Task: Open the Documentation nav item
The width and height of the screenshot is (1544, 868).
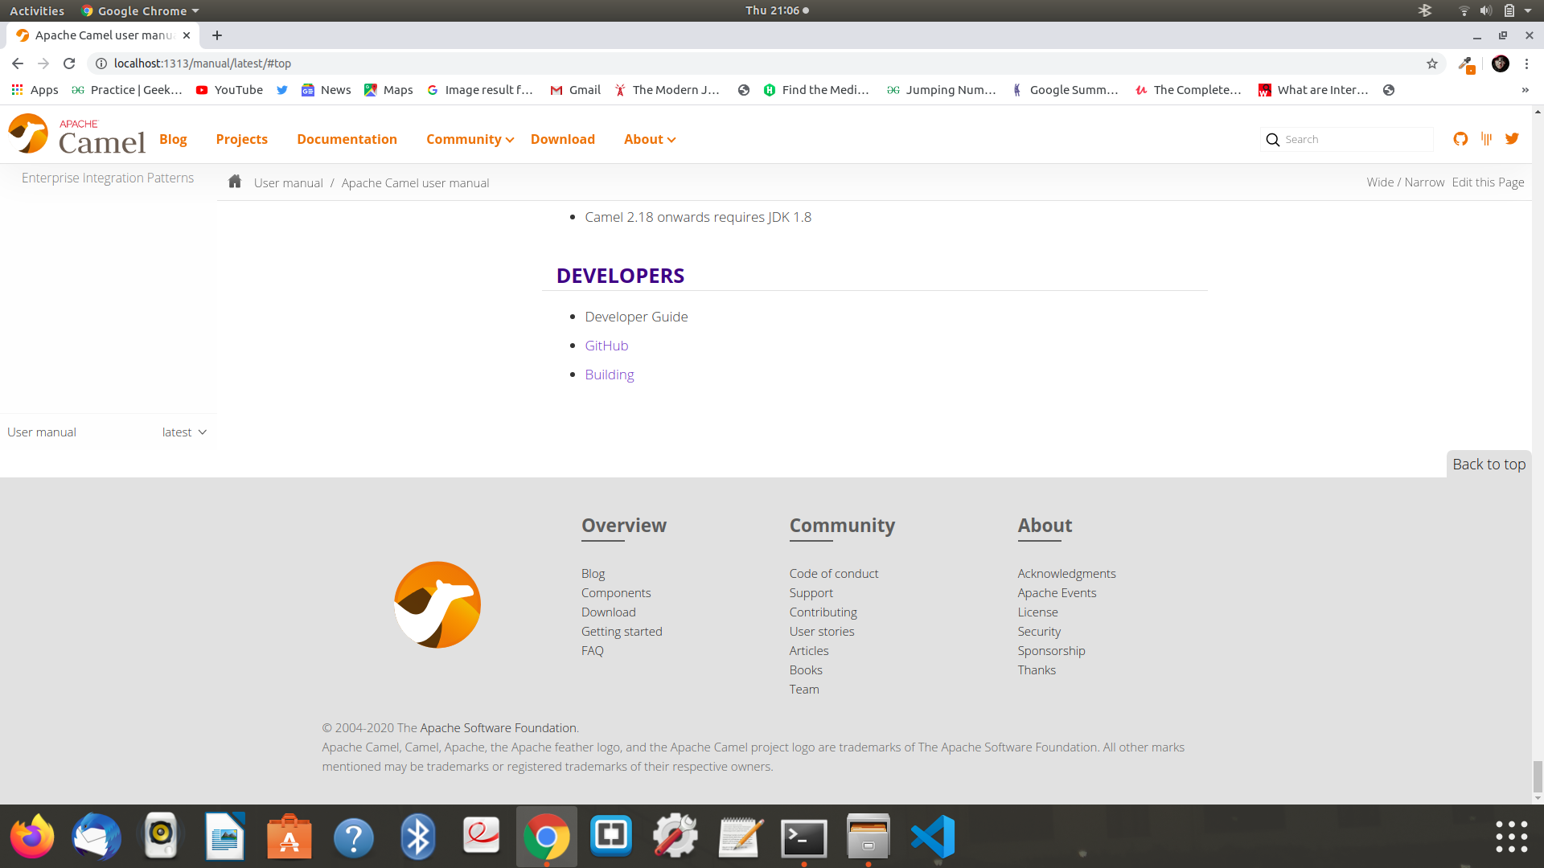Action: pyautogui.click(x=347, y=139)
